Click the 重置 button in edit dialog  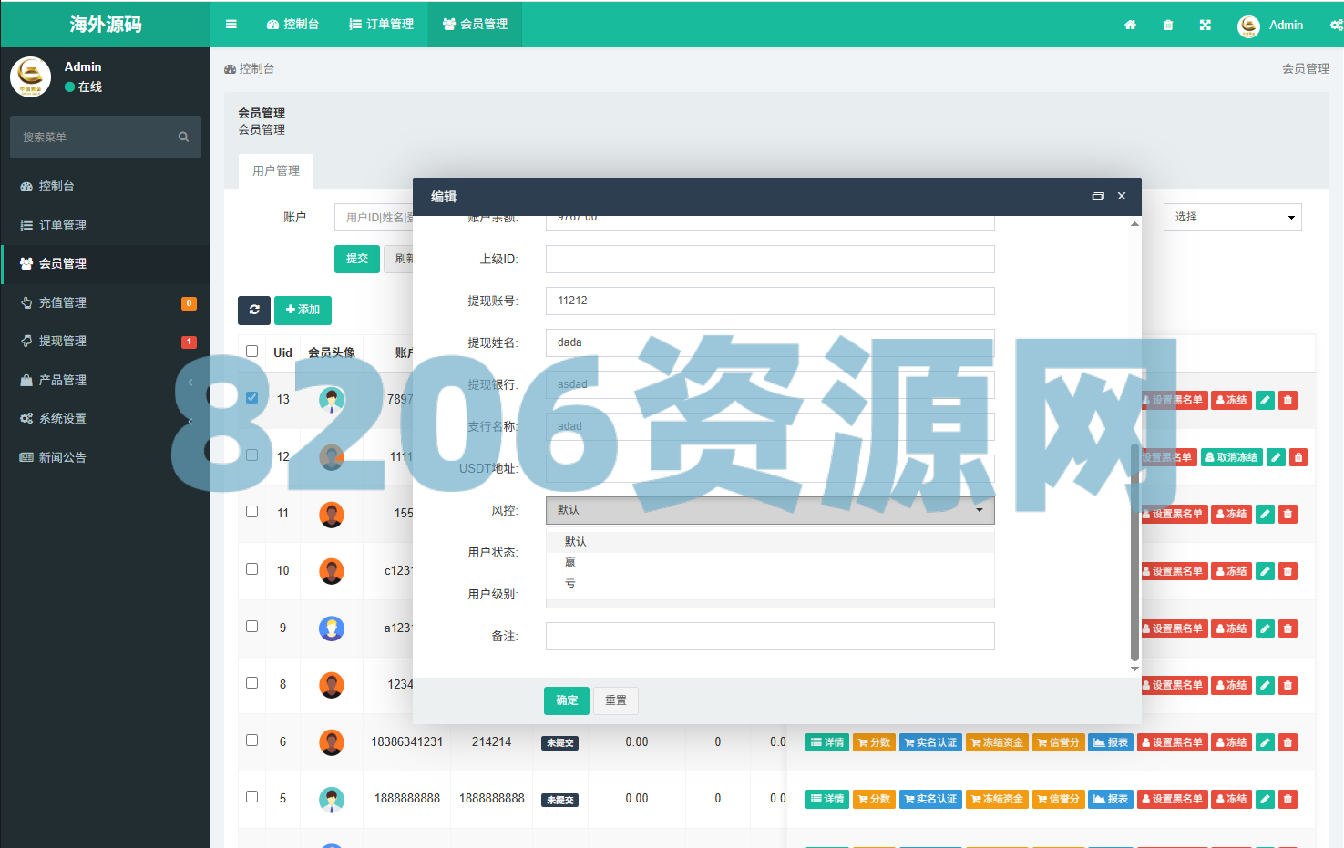tap(616, 700)
